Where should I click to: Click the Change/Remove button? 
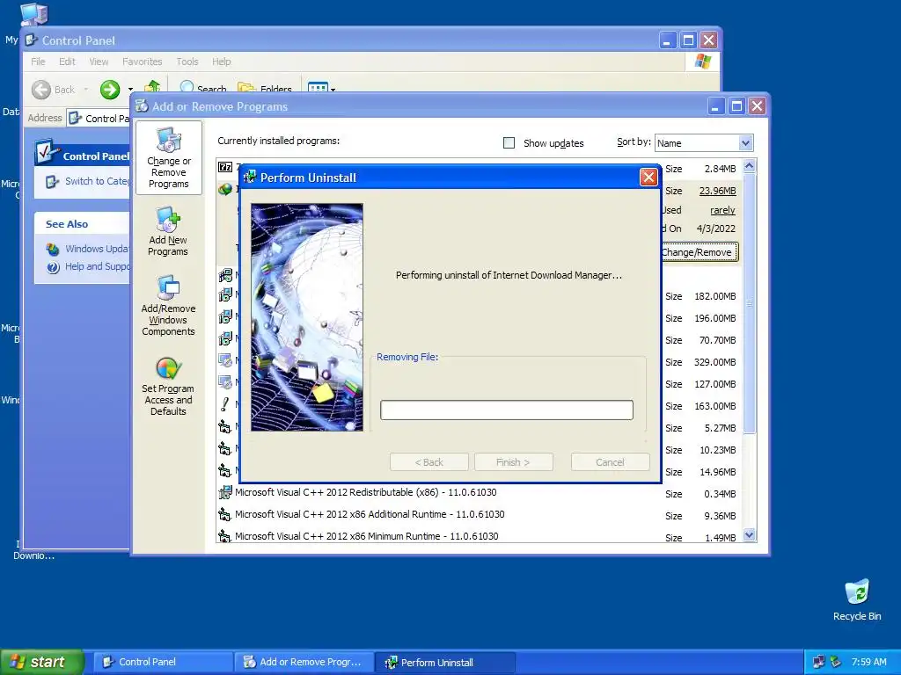click(700, 252)
